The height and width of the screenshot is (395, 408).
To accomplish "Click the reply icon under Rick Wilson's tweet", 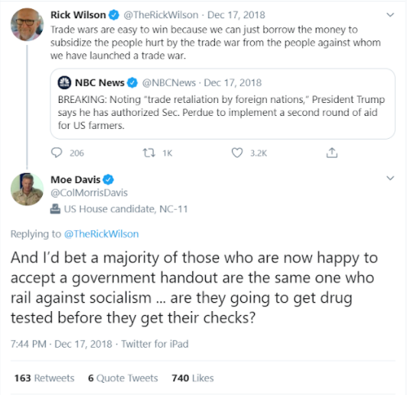I will 56,153.
